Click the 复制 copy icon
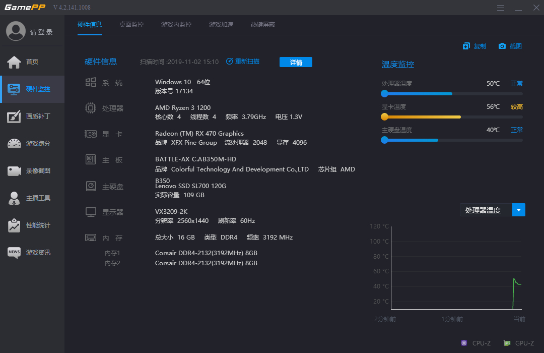Screen dimensions: 544x353 [x=466, y=46]
